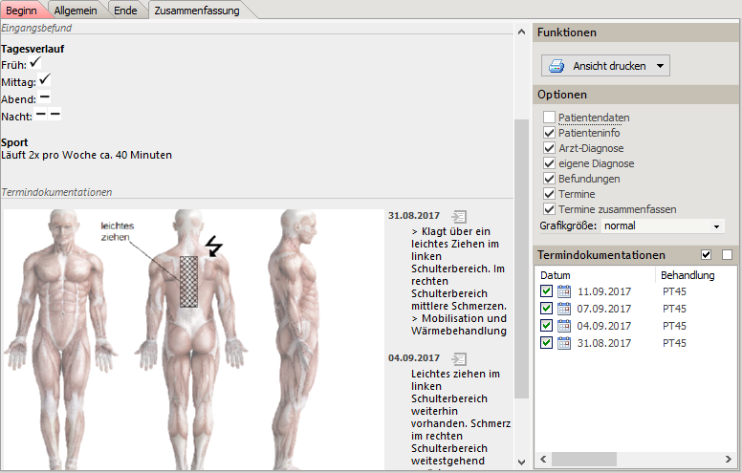Image resolution: width=742 pixels, height=473 pixels.
Task: Uncheck the 11.09.2017 appointment checkbox
Action: coord(546,291)
